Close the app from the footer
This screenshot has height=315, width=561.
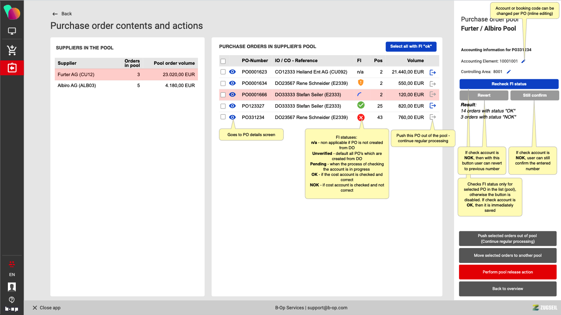coord(46,308)
